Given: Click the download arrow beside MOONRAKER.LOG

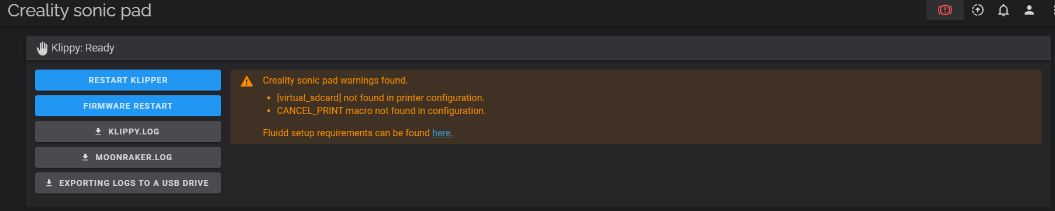Looking at the screenshot, I should coord(85,157).
